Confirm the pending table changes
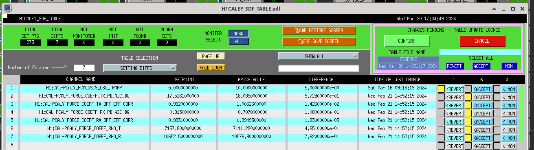 pyautogui.click(x=407, y=41)
